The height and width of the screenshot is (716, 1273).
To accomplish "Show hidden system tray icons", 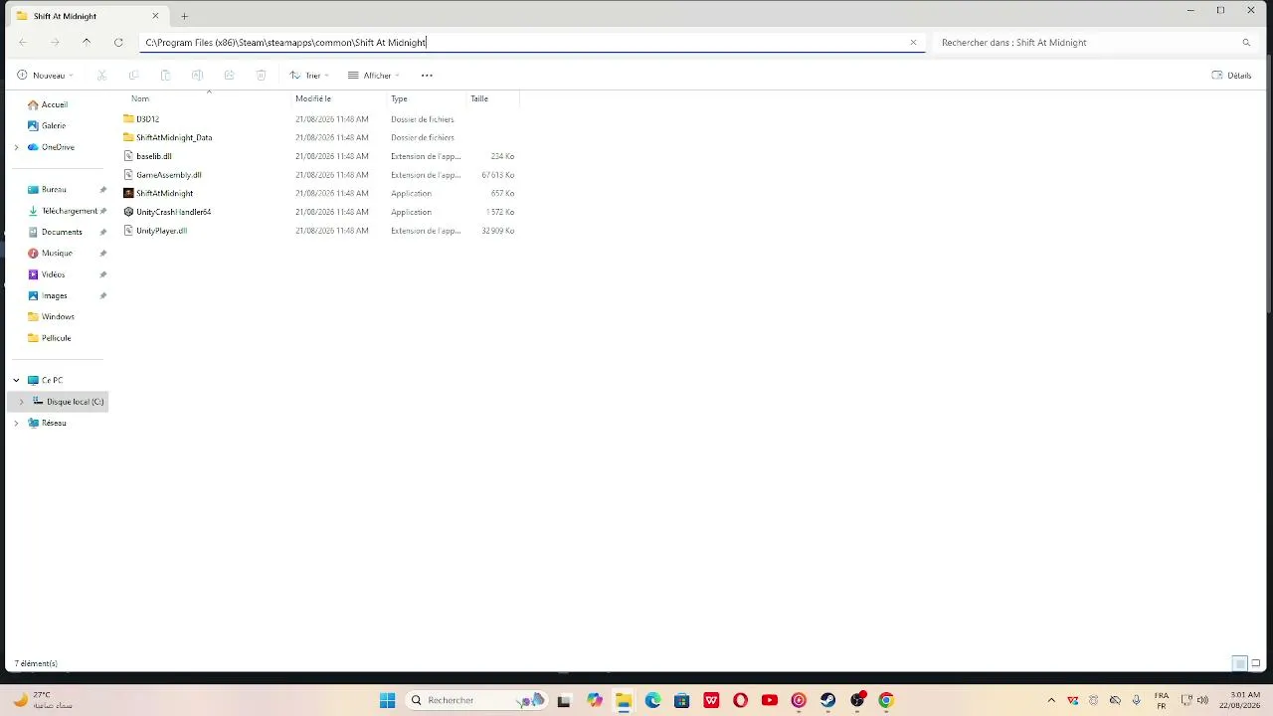I will coord(1051,700).
